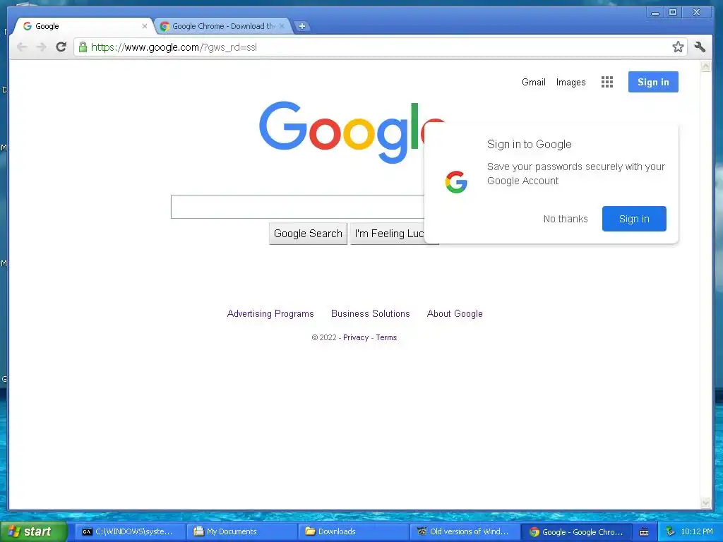This screenshot has width=723, height=542.
Task: Reload the Google page
Action: (x=61, y=47)
